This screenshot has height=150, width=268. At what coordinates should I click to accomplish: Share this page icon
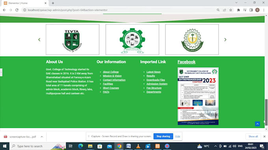pyautogui.click(x=224, y=10)
